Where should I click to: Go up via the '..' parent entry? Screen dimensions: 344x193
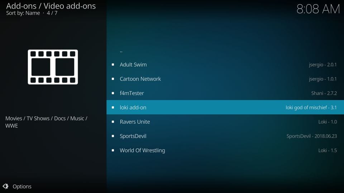tap(225, 50)
